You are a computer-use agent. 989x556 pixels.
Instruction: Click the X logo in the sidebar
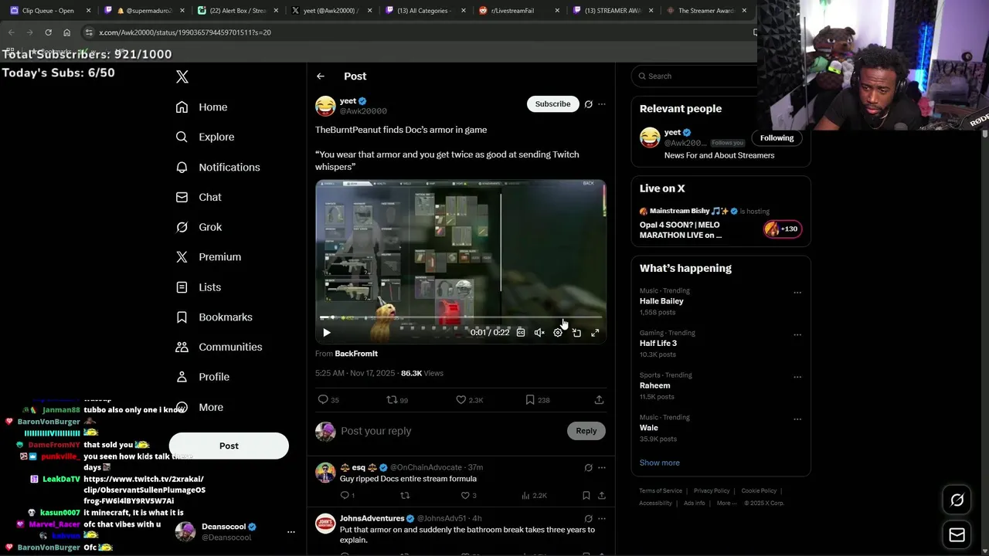point(182,76)
